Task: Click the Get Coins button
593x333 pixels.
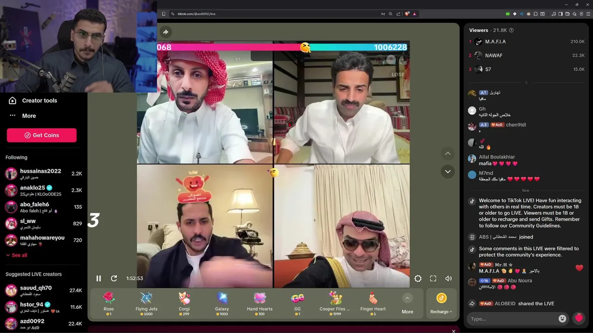Action: (42, 135)
